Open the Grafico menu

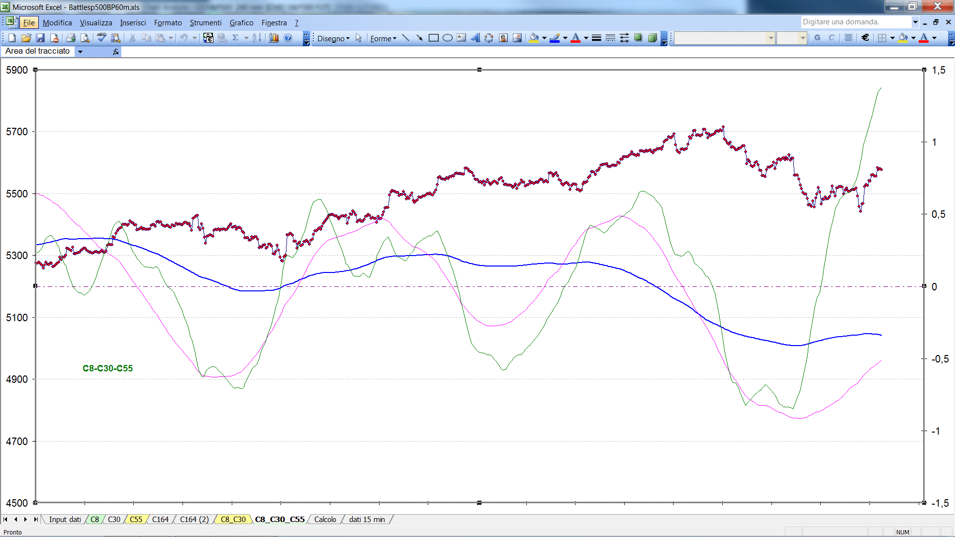241,22
